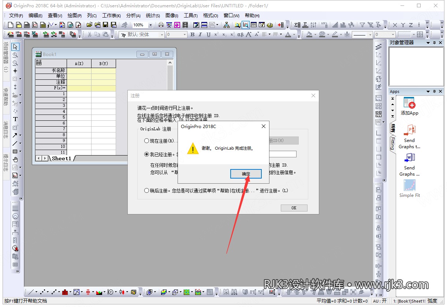The image size is (447, 307).
Task: Click the Set as Z column icon
Action: click(x=411, y=25)
